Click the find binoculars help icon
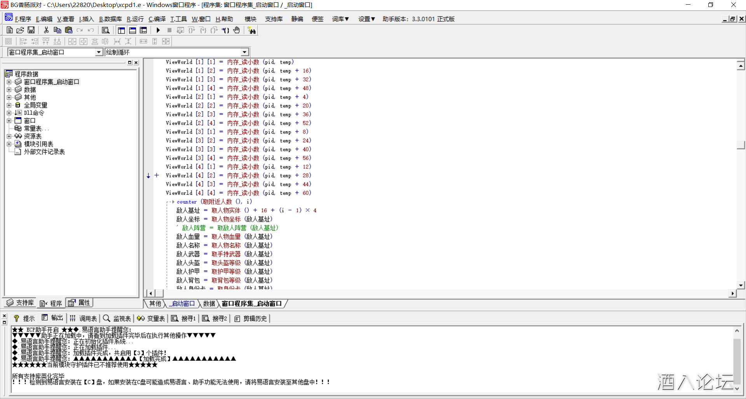 (252, 30)
